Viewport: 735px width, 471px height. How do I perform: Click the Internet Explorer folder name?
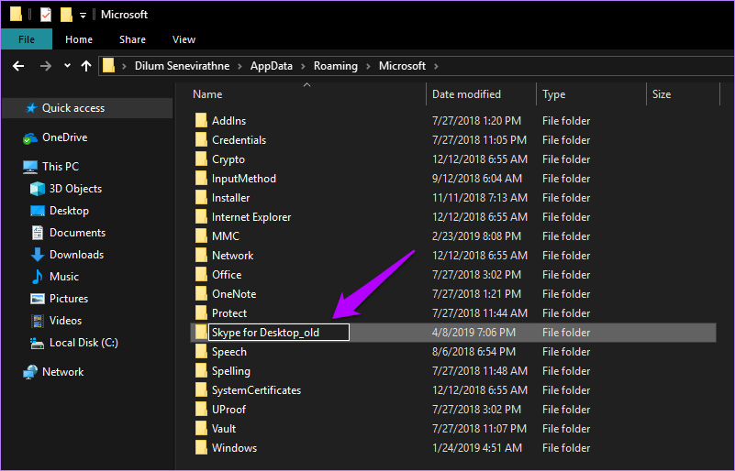251,217
